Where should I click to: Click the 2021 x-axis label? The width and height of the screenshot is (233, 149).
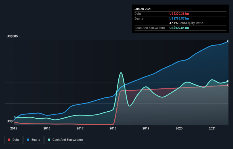pyautogui.click(x=212, y=128)
